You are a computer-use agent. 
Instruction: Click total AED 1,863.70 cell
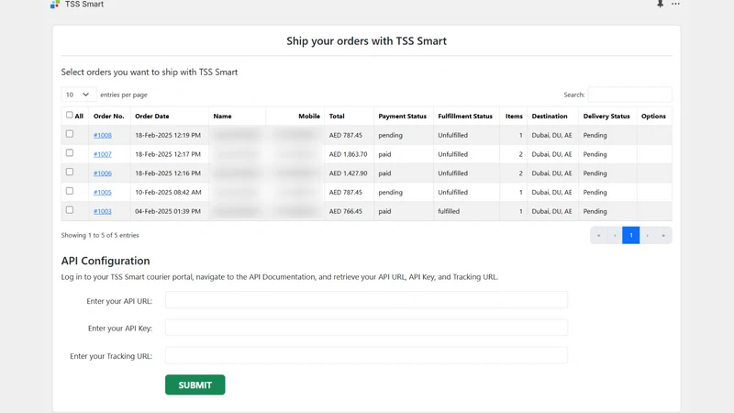(348, 154)
